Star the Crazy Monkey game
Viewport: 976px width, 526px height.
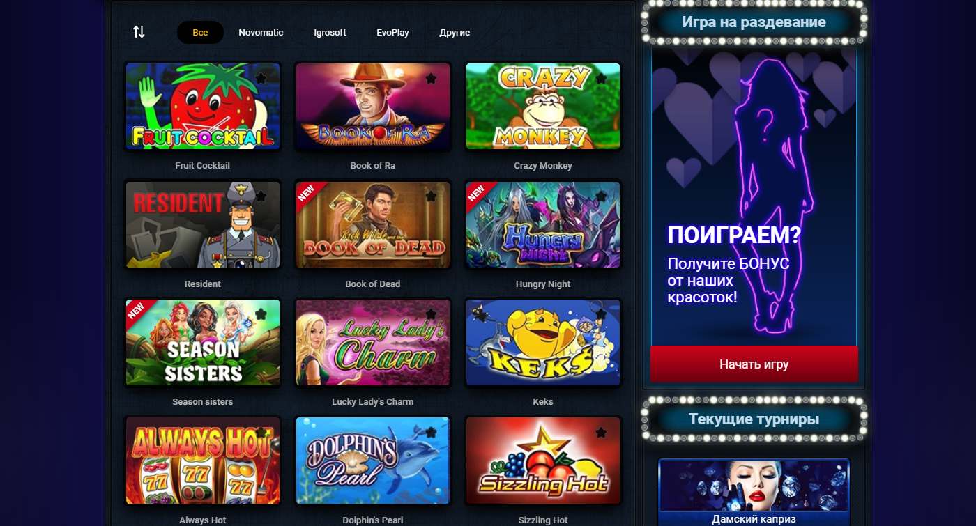coord(601,79)
